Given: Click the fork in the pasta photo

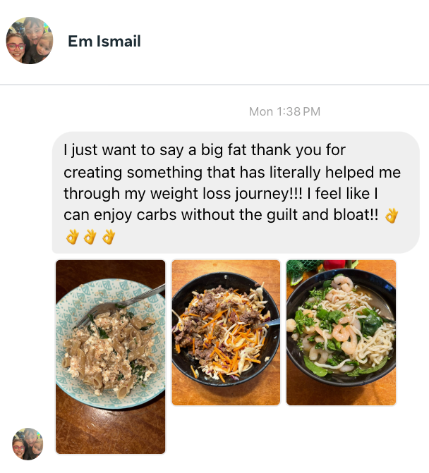Looking at the screenshot, I should pyautogui.click(x=119, y=306).
